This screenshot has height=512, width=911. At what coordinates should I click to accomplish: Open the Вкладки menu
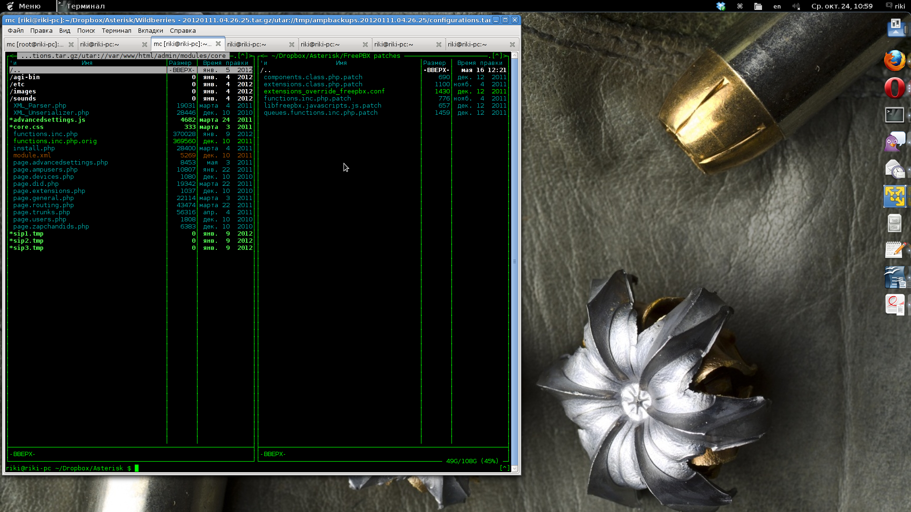(x=150, y=30)
